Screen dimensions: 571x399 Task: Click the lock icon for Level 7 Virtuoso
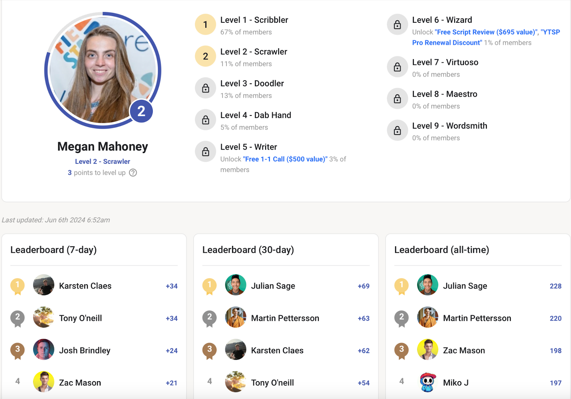[397, 67]
